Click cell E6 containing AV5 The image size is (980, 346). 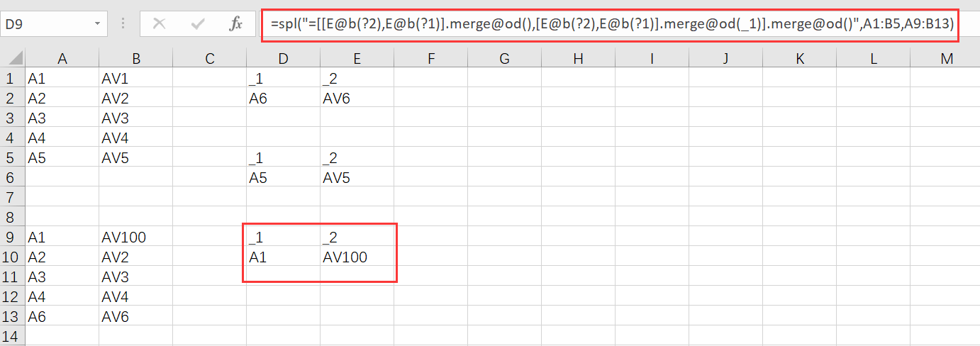pos(357,178)
